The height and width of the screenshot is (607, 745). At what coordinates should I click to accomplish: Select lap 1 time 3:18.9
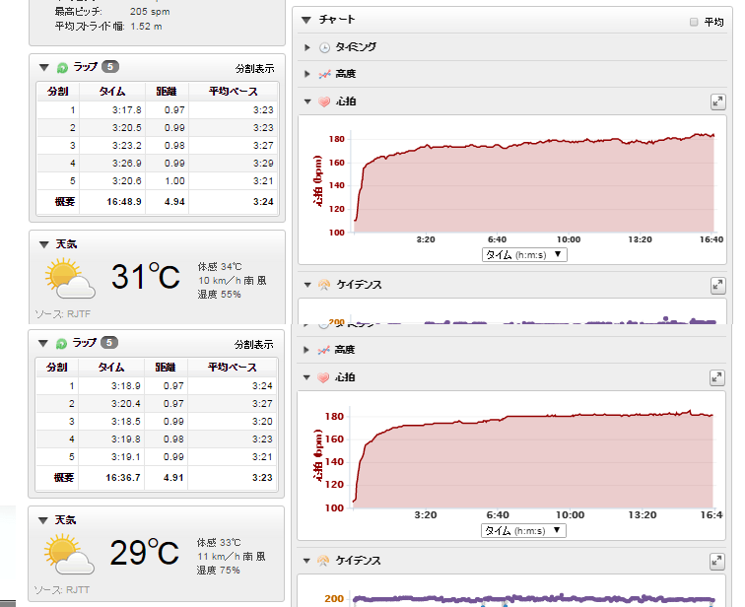pyautogui.click(x=126, y=386)
